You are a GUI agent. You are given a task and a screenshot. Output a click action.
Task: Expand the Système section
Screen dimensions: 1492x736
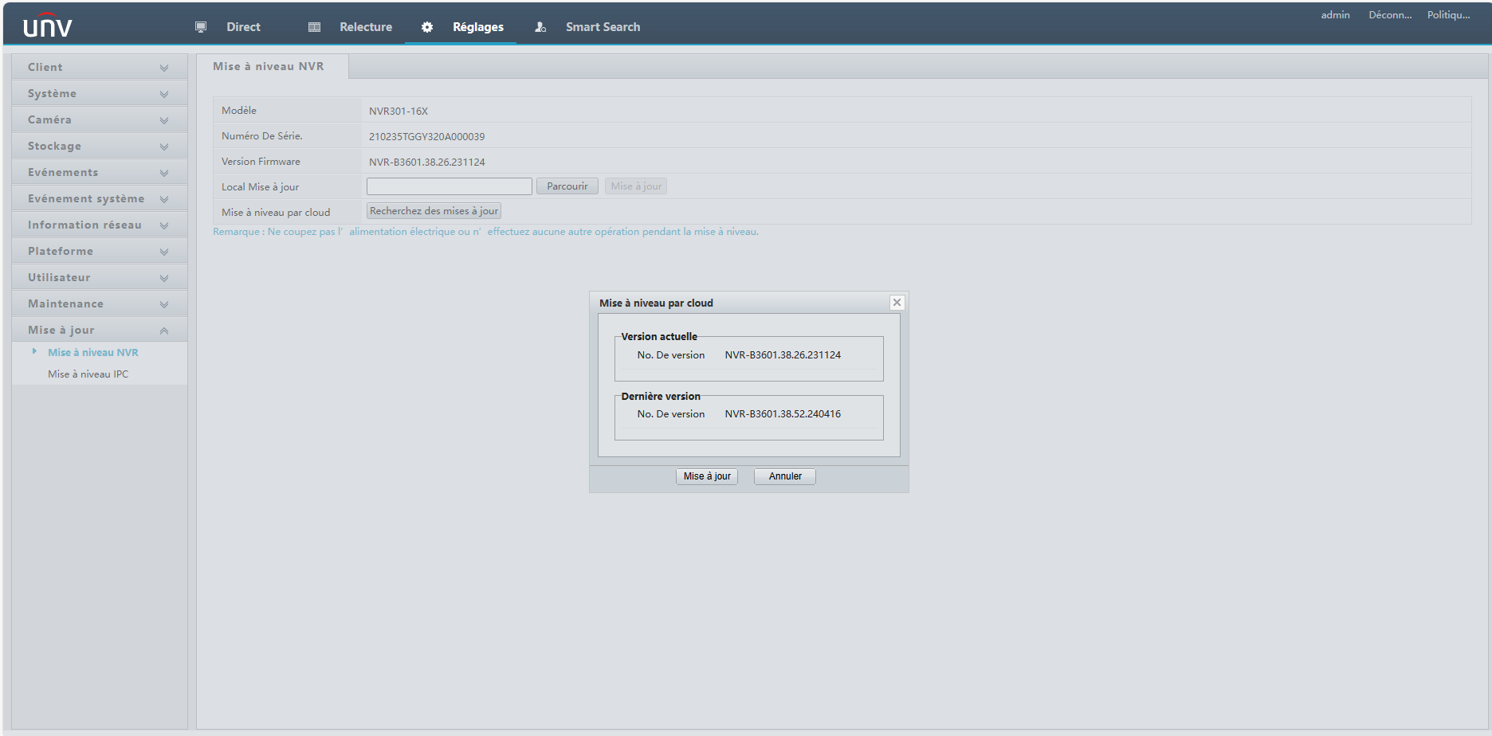[x=164, y=94]
